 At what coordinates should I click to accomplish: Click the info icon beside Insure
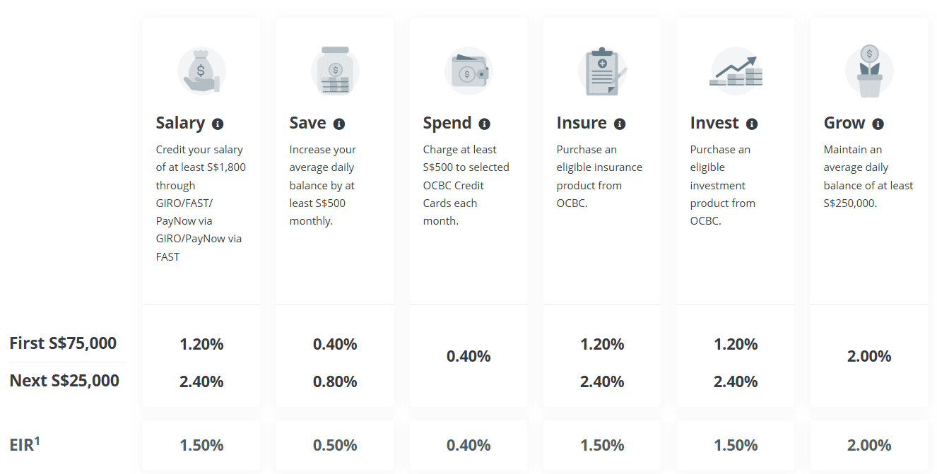[620, 124]
